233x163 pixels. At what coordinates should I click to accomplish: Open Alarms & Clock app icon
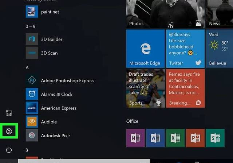point(32,94)
